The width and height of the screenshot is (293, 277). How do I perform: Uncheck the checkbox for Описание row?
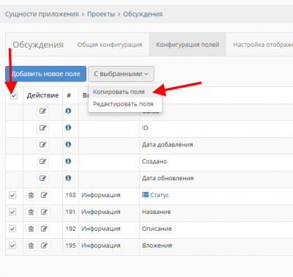pyautogui.click(x=12, y=229)
